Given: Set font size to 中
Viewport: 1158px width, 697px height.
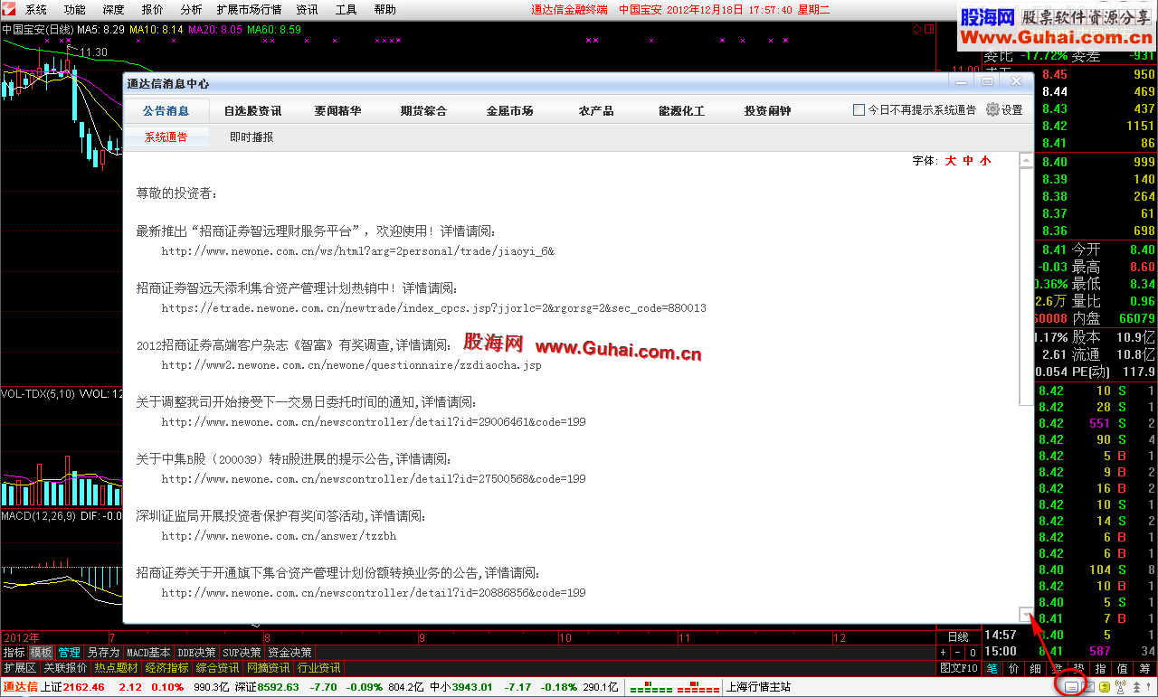Looking at the screenshot, I should tap(968, 161).
